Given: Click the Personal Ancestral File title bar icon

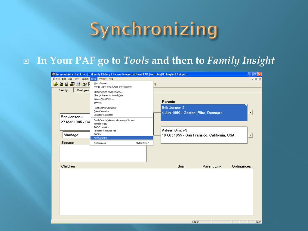Looking at the screenshot, I should 53,74.
